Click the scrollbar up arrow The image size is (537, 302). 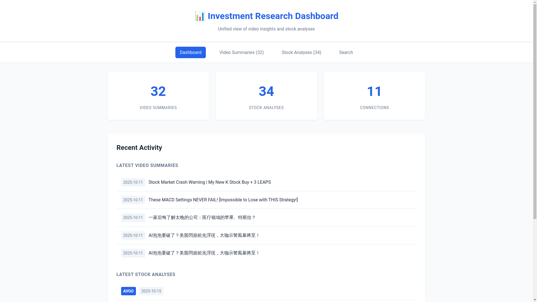(x=535, y=2)
